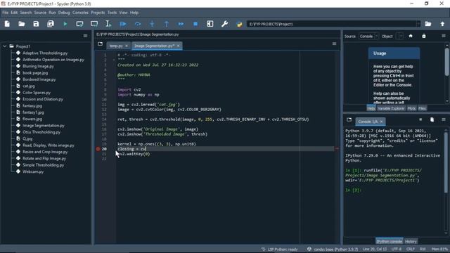The height and width of the screenshot is (253, 450).
Task: Open the Help pane options hamburger menu
Action: pos(444,36)
